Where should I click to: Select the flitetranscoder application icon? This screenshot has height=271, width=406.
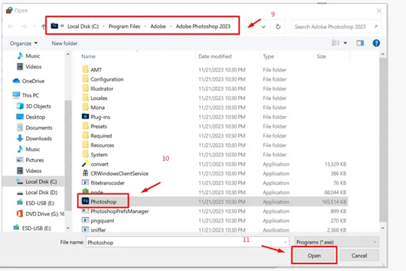click(x=85, y=182)
